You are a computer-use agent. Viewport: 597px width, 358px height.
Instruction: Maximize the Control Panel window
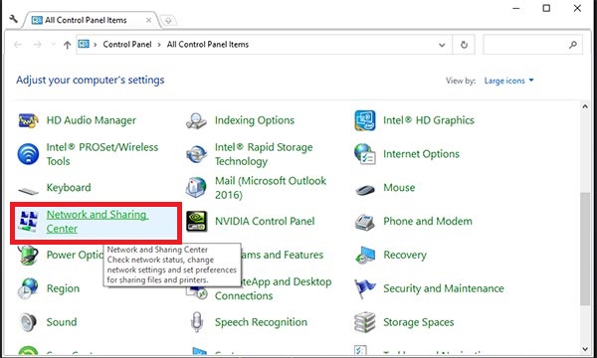click(546, 8)
